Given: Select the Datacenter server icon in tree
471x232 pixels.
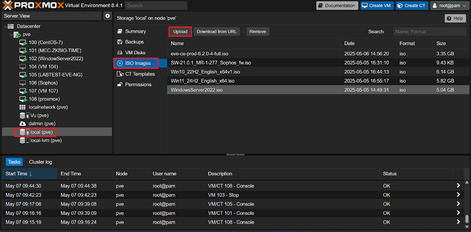Looking at the screenshot, I should (x=11, y=26).
